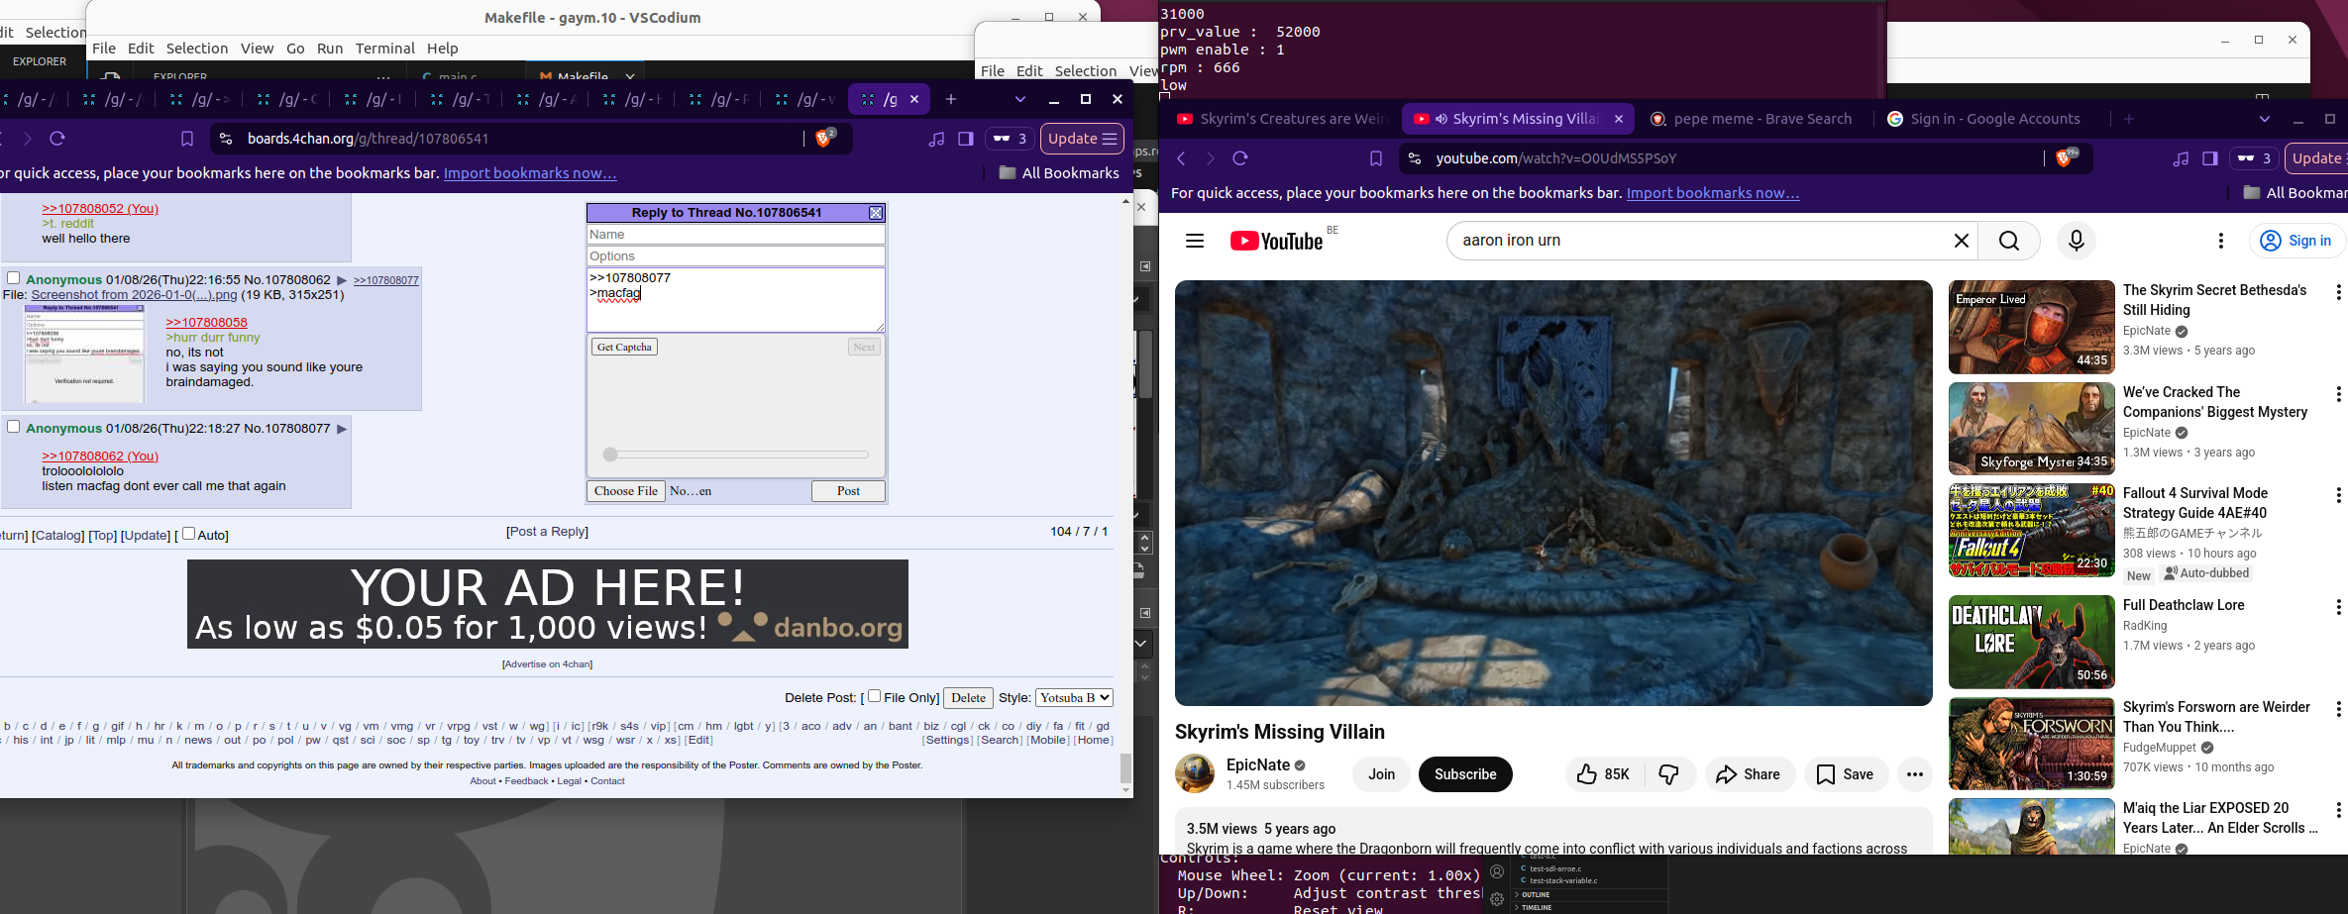Open YouTube settings three-dot menu

pos(2221,241)
